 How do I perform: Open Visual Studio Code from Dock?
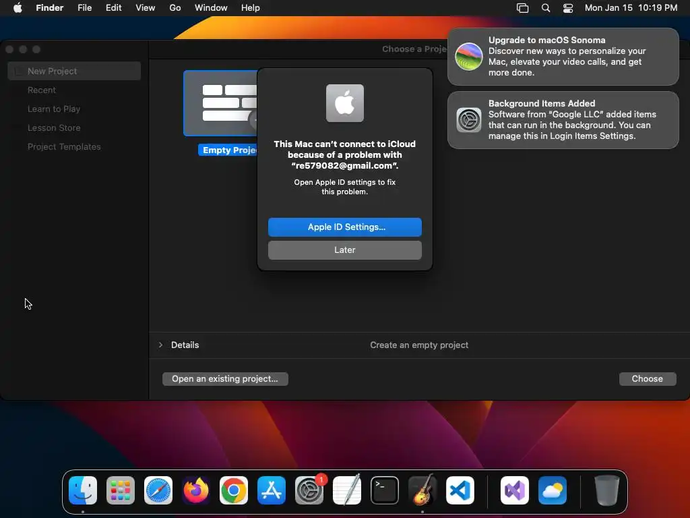460,490
